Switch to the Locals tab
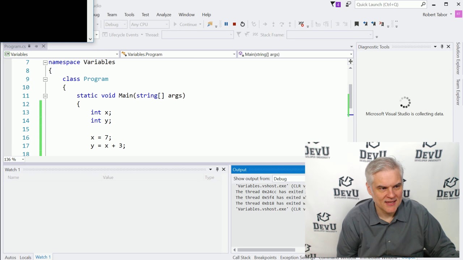 pyautogui.click(x=25, y=257)
